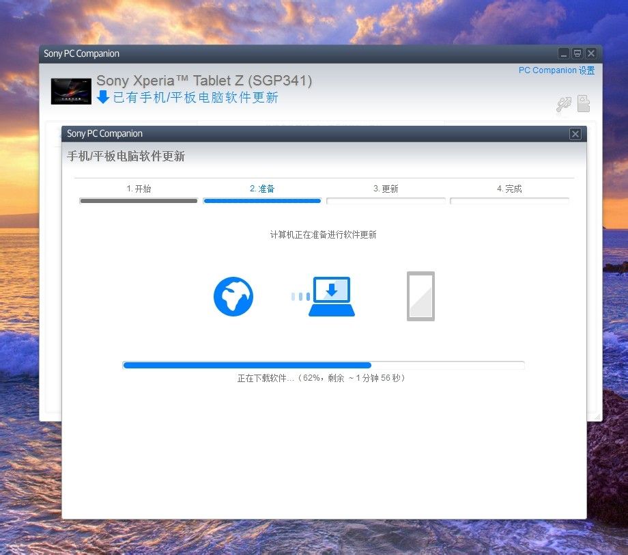
Task: Close the main Sony PC Companion window
Action: (590, 53)
